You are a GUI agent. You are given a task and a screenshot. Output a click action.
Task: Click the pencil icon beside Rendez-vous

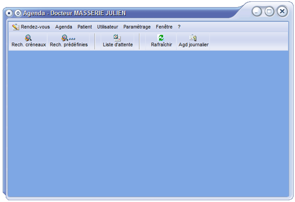tap(16, 27)
